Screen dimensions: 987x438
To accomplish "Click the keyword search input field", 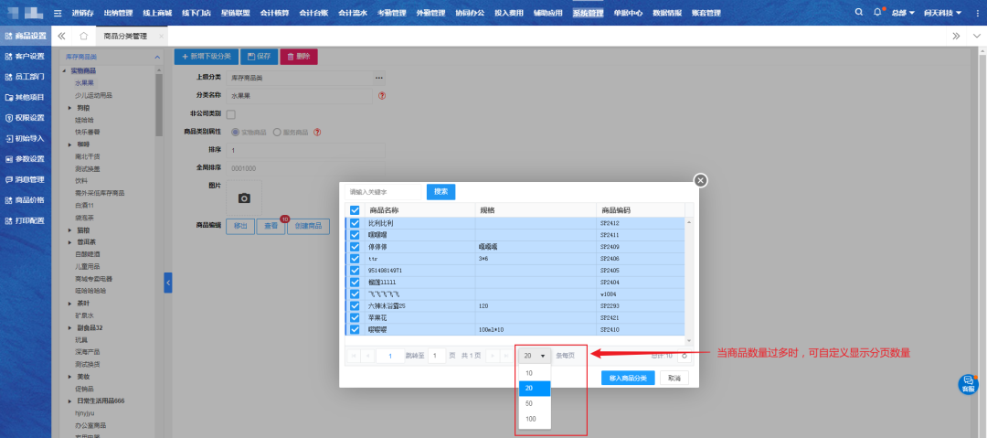I will point(384,192).
